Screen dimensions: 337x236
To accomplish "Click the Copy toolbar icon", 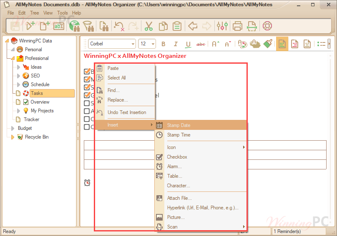I will tap(163, 26).
